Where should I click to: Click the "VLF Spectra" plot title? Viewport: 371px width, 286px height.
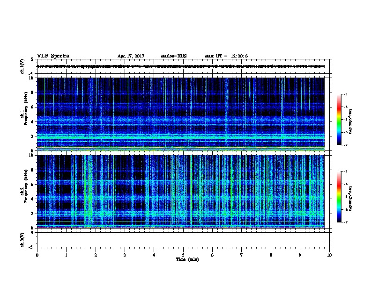point(53,56)
